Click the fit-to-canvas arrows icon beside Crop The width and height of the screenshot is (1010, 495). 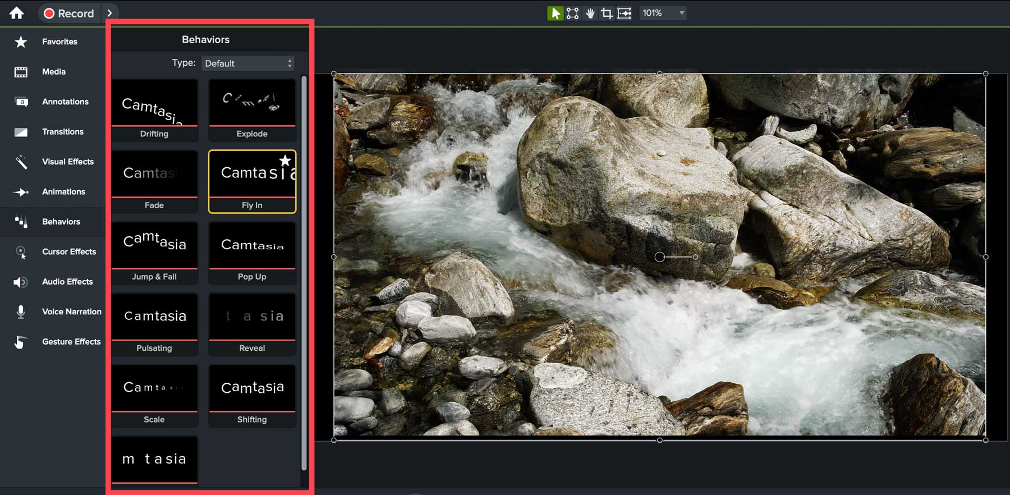click(625, 13)
